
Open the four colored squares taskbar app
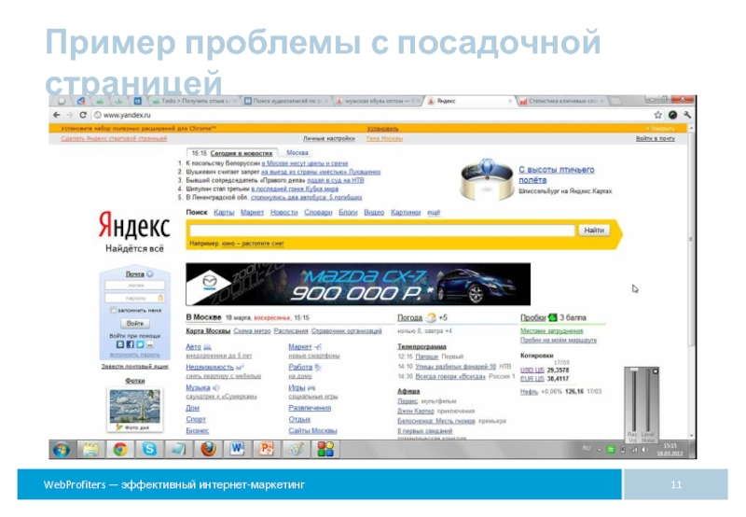pos(325,449)
